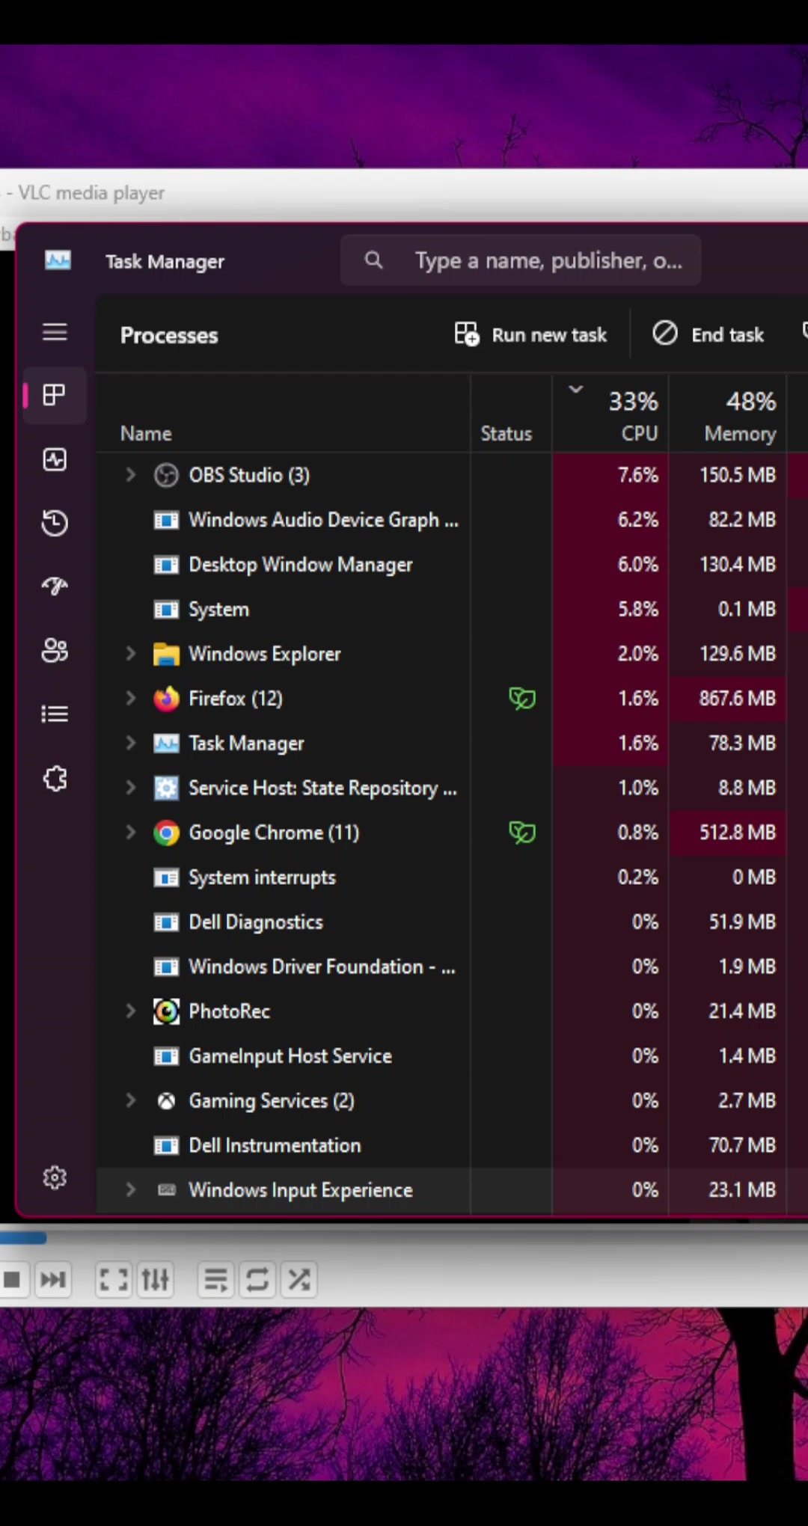808x1526 pixels.
Task: Open the Performance page icon in sidebar
Action: coord(55,459)
